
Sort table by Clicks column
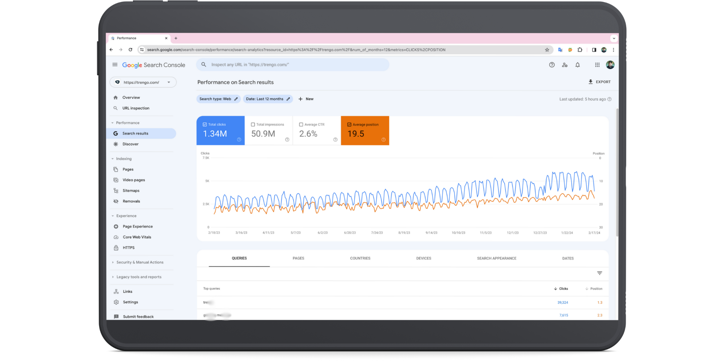pyautogui.click(x=561, y=289)
